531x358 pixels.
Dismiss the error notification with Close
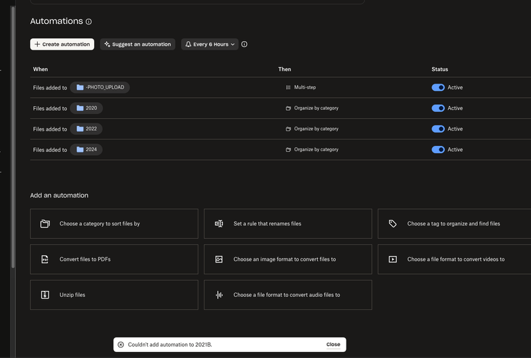[x=333, y=345]
